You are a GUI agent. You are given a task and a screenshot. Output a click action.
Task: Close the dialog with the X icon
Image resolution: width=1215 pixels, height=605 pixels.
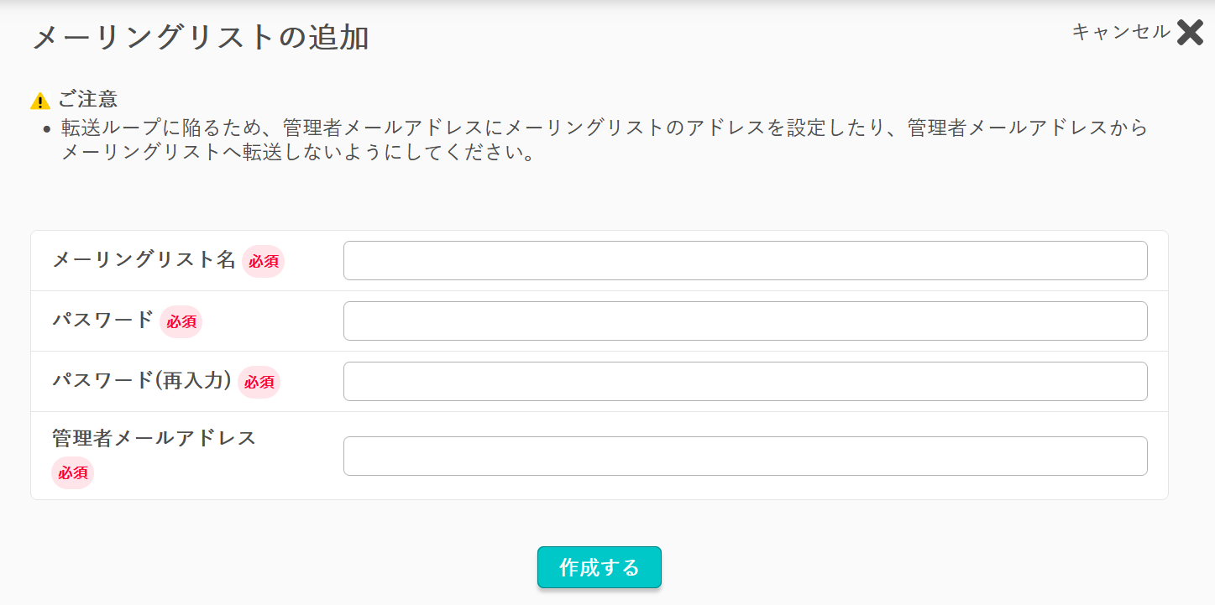(x=1190, y=32)
